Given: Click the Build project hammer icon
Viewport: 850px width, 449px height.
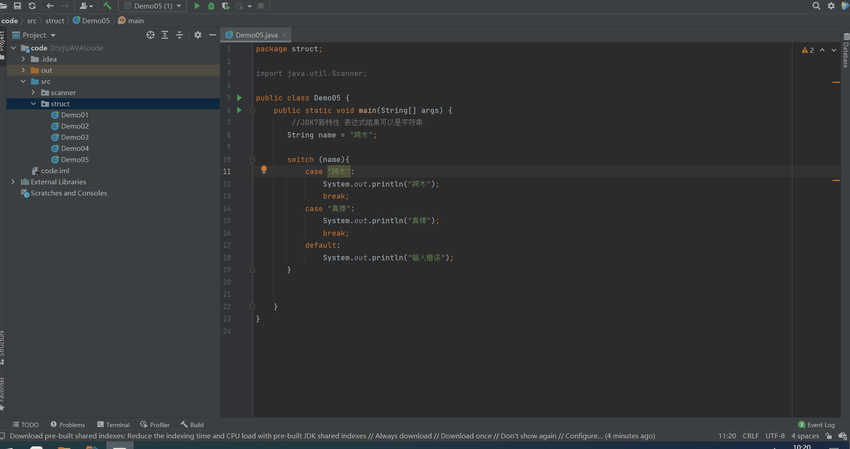Looking at the screenshot, I should (107, 6).
